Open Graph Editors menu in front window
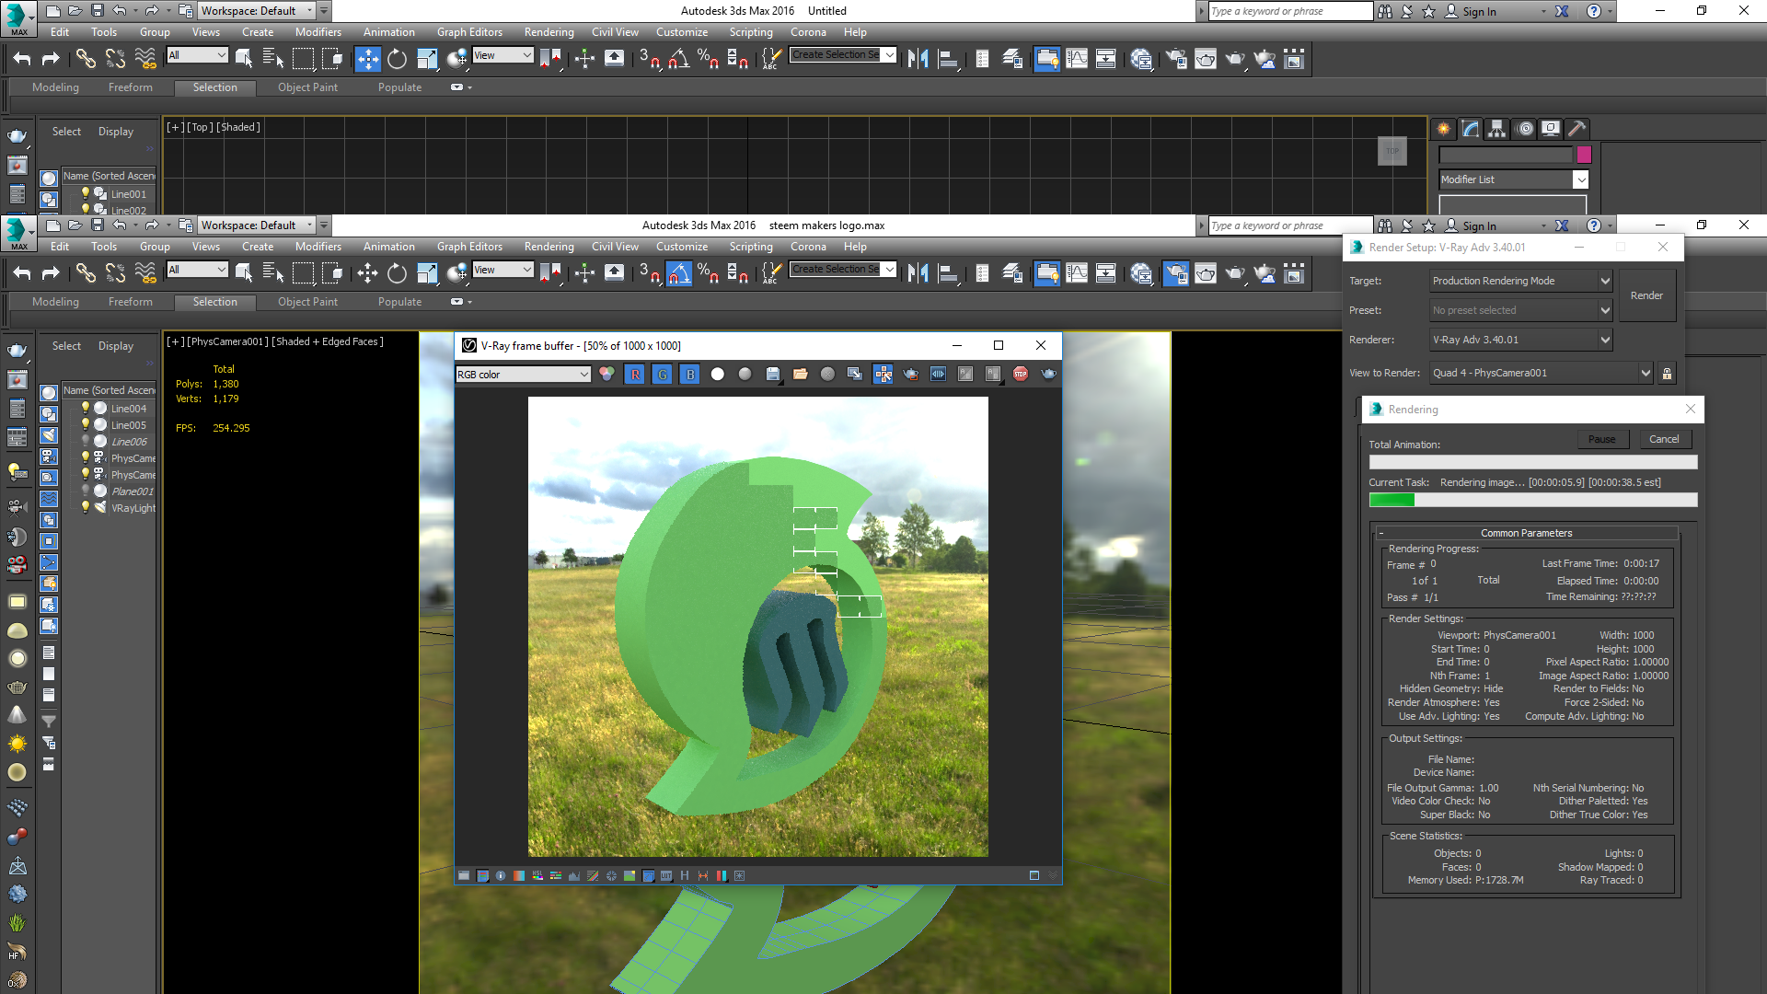The image size is (1767, 994). coord(469,247)
